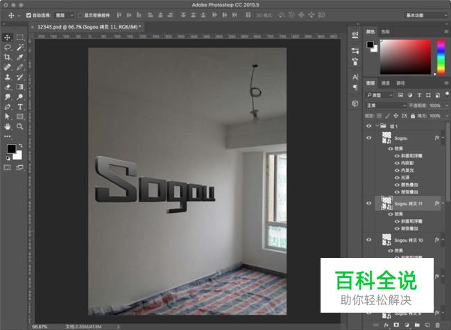Image resolution: width=451 pixels, height=330 pixels.
Task: Lock all for the selected layer
Action: [413, 116]
